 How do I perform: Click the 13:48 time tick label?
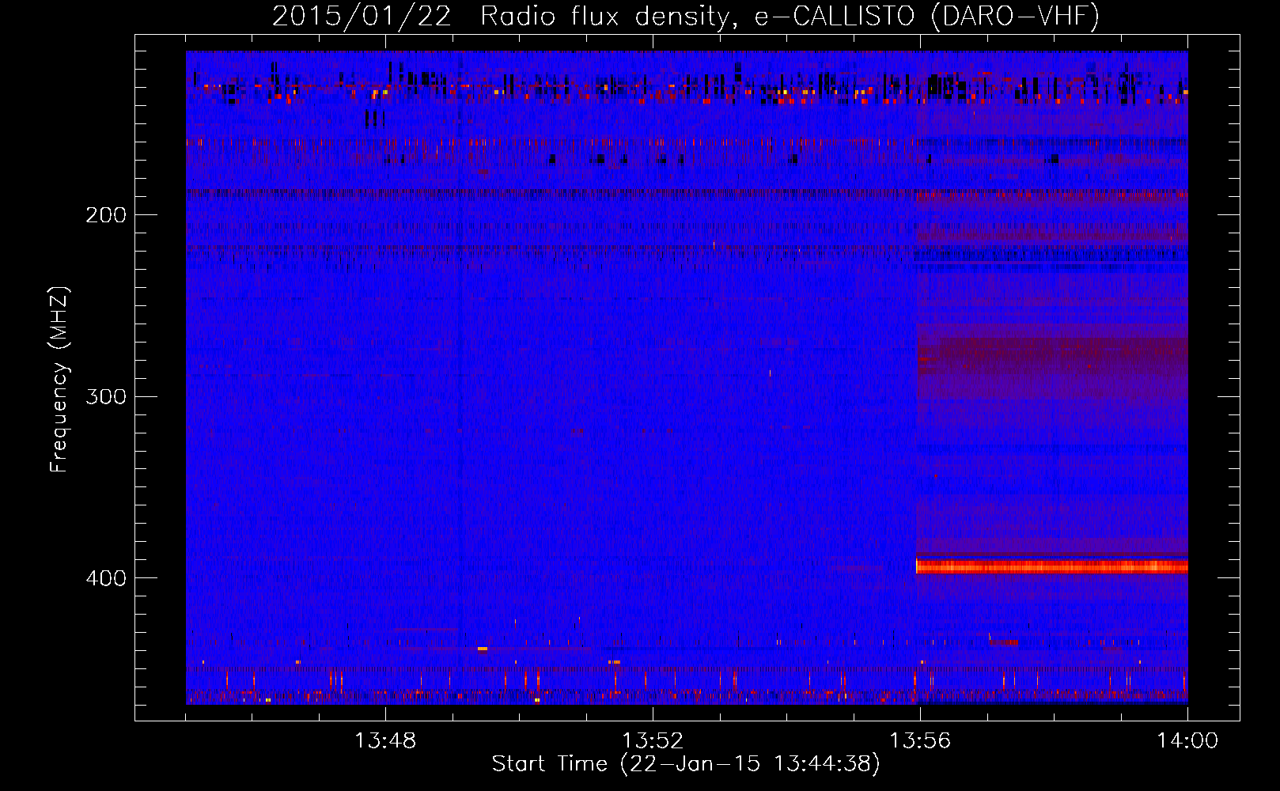385,741
